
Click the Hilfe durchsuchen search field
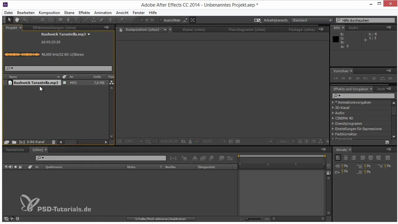coord(366,20)
